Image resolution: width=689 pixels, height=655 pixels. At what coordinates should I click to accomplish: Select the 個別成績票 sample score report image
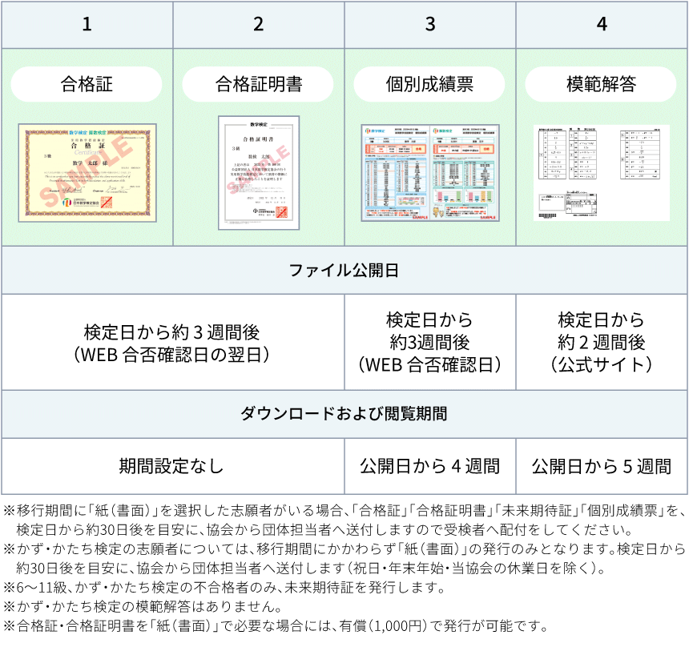coord(430,172)
